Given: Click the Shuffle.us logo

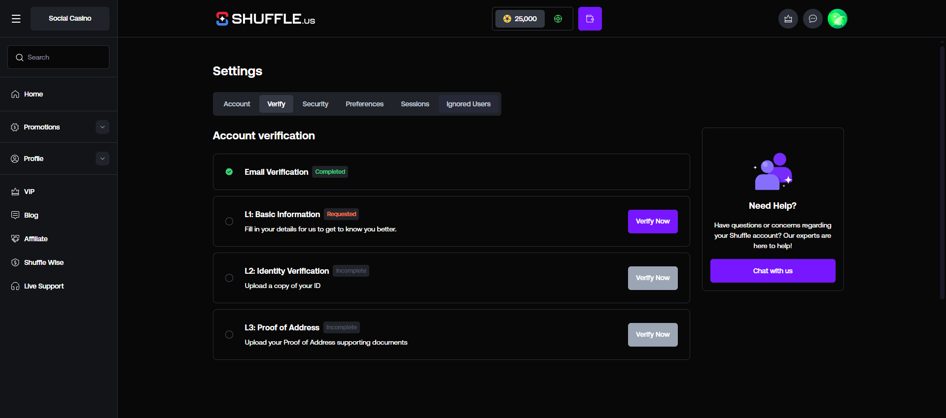Looking at the screenshot, I should (x=266, y=19).
